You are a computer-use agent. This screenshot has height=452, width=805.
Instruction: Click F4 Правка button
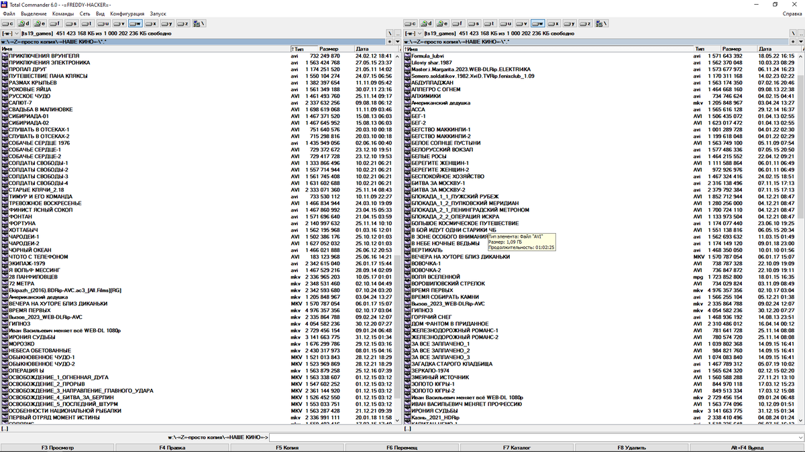172,447
